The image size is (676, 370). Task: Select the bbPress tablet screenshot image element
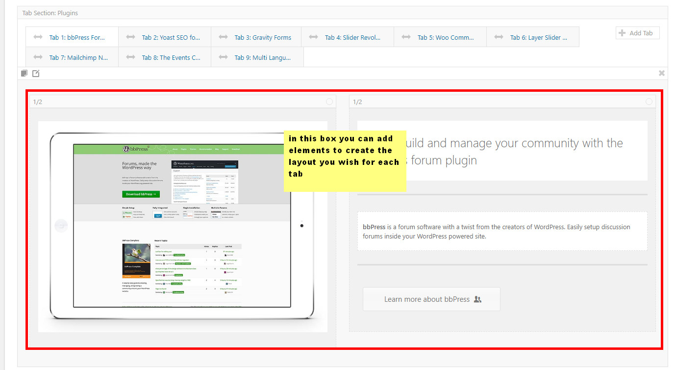click(183, 227)
